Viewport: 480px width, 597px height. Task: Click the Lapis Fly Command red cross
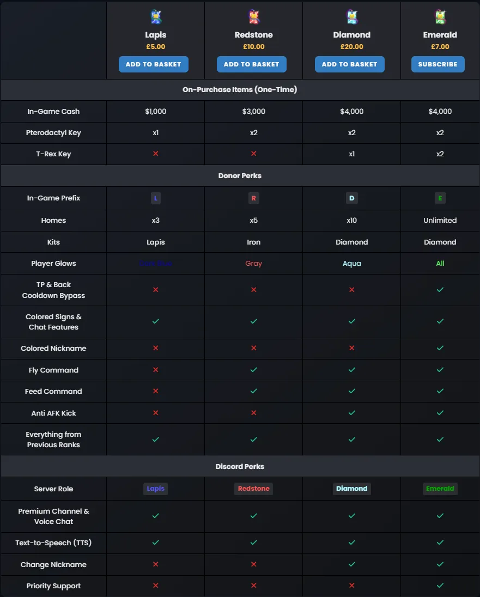point(156,370)
